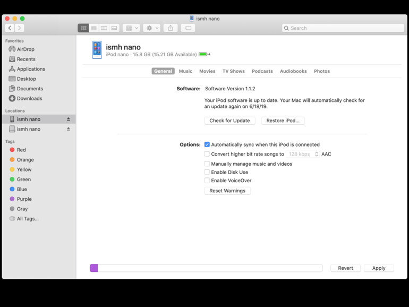Eject the ismh nano disk volume

coord(69,129)
